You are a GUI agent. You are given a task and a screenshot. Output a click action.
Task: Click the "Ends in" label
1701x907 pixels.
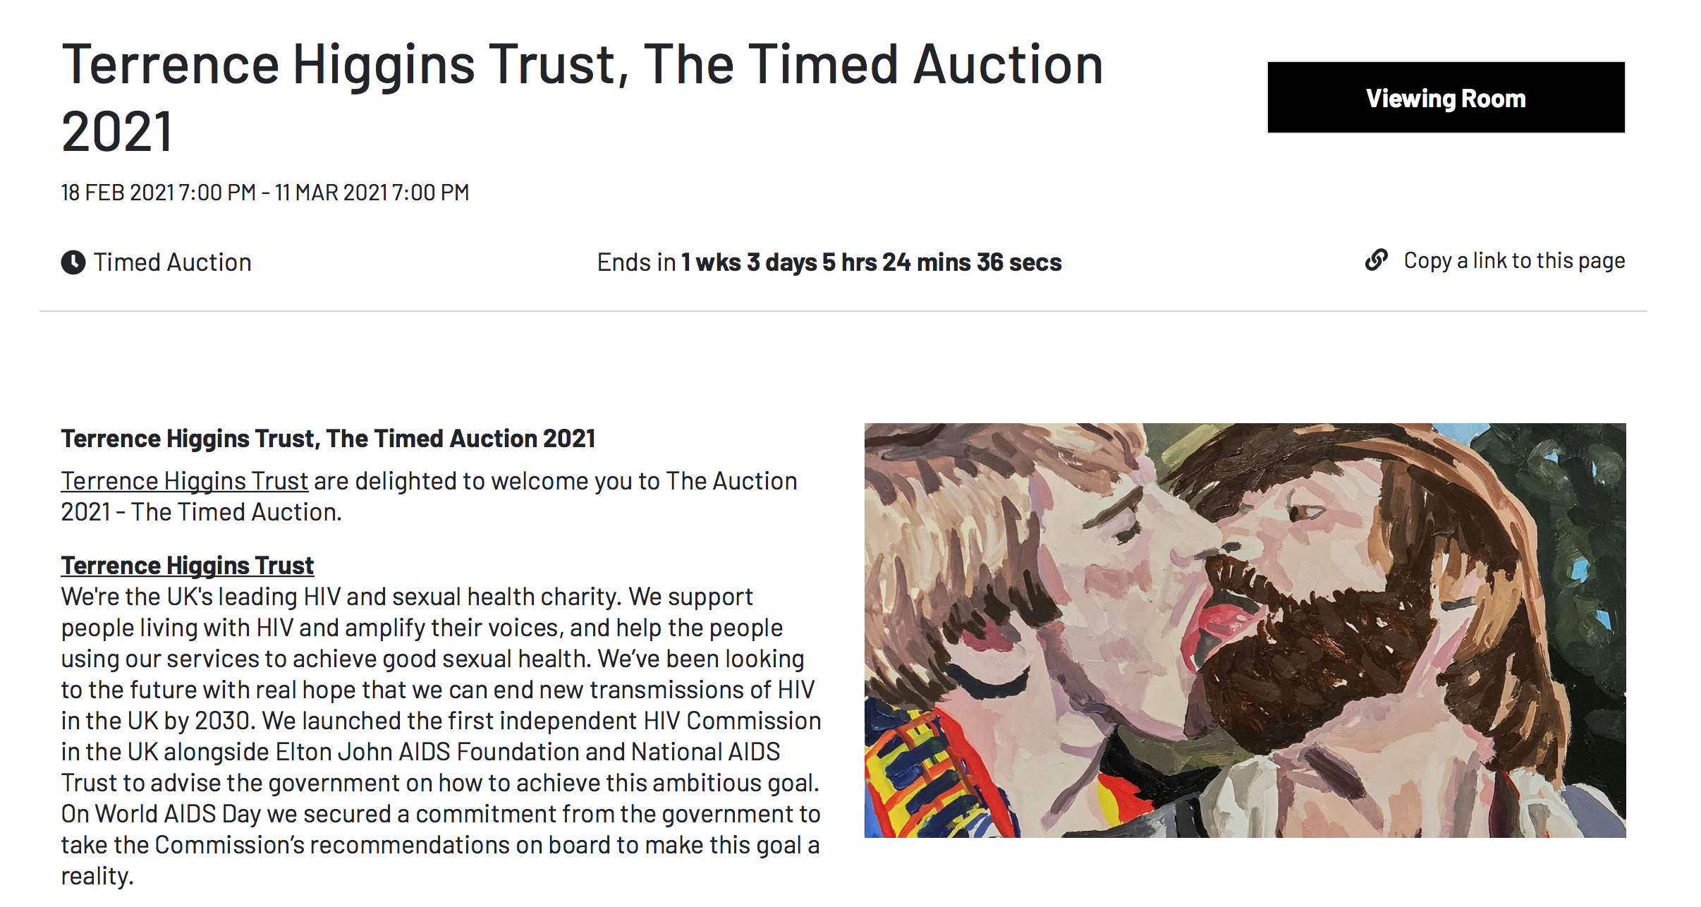pos(636,262)
